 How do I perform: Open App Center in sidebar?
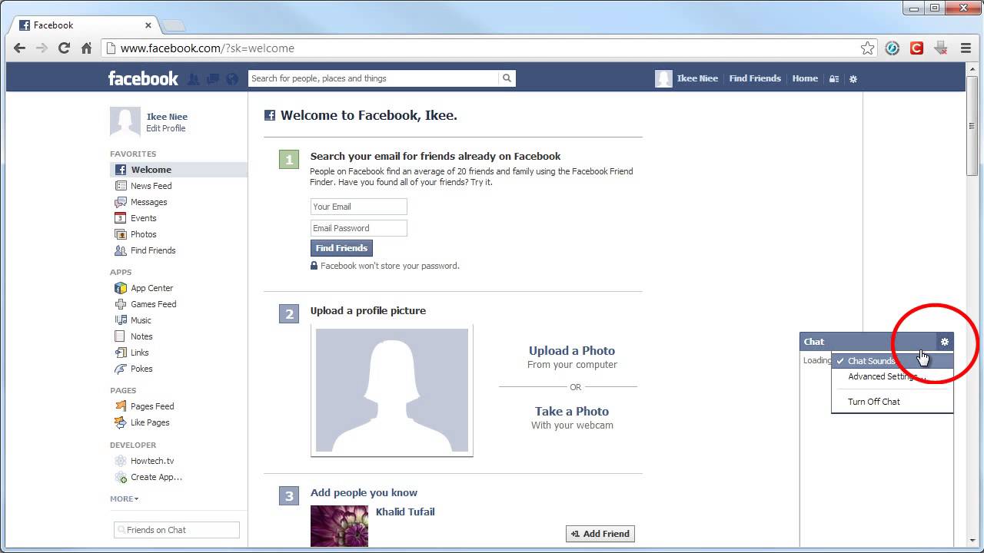click(x=151, y=288)
